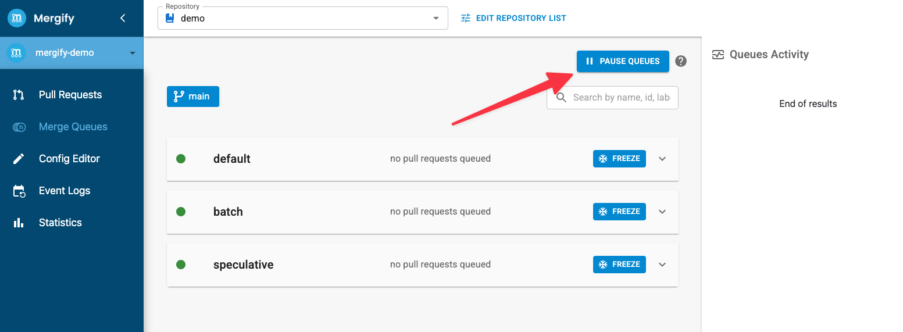Click the Config Editor pencil icon
Image resolution: width=903 pixels, height=332 pixels.
pos(19,159)
